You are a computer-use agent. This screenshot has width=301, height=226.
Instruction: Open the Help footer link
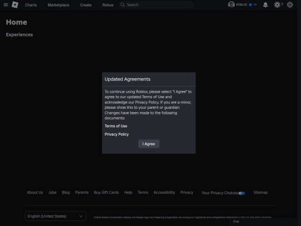point(128,193)
